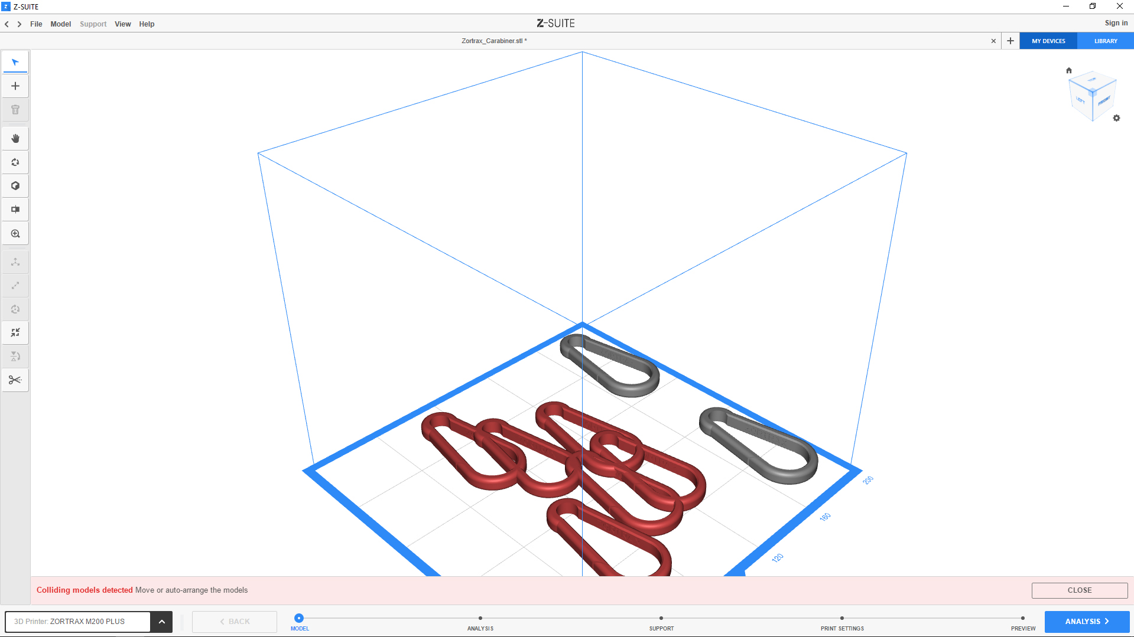Click the add model plus icon

(15, 86)
